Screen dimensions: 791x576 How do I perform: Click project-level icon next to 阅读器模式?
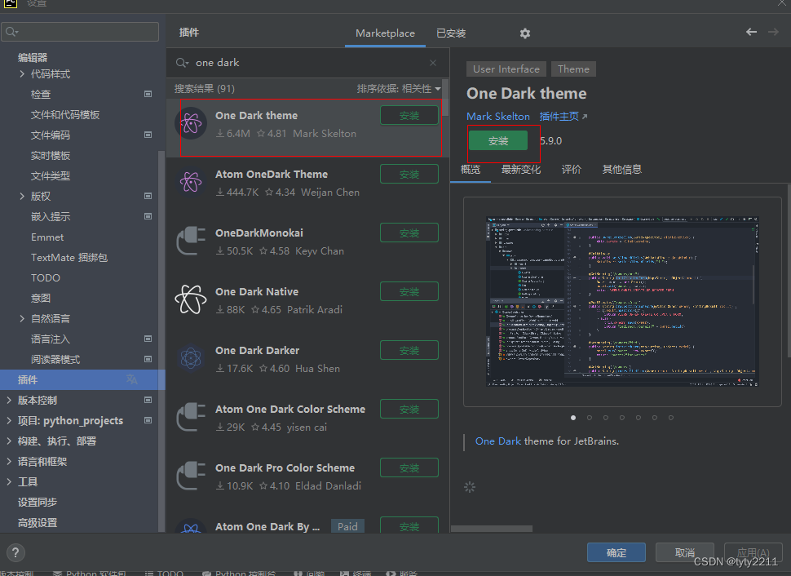[148, 359]
